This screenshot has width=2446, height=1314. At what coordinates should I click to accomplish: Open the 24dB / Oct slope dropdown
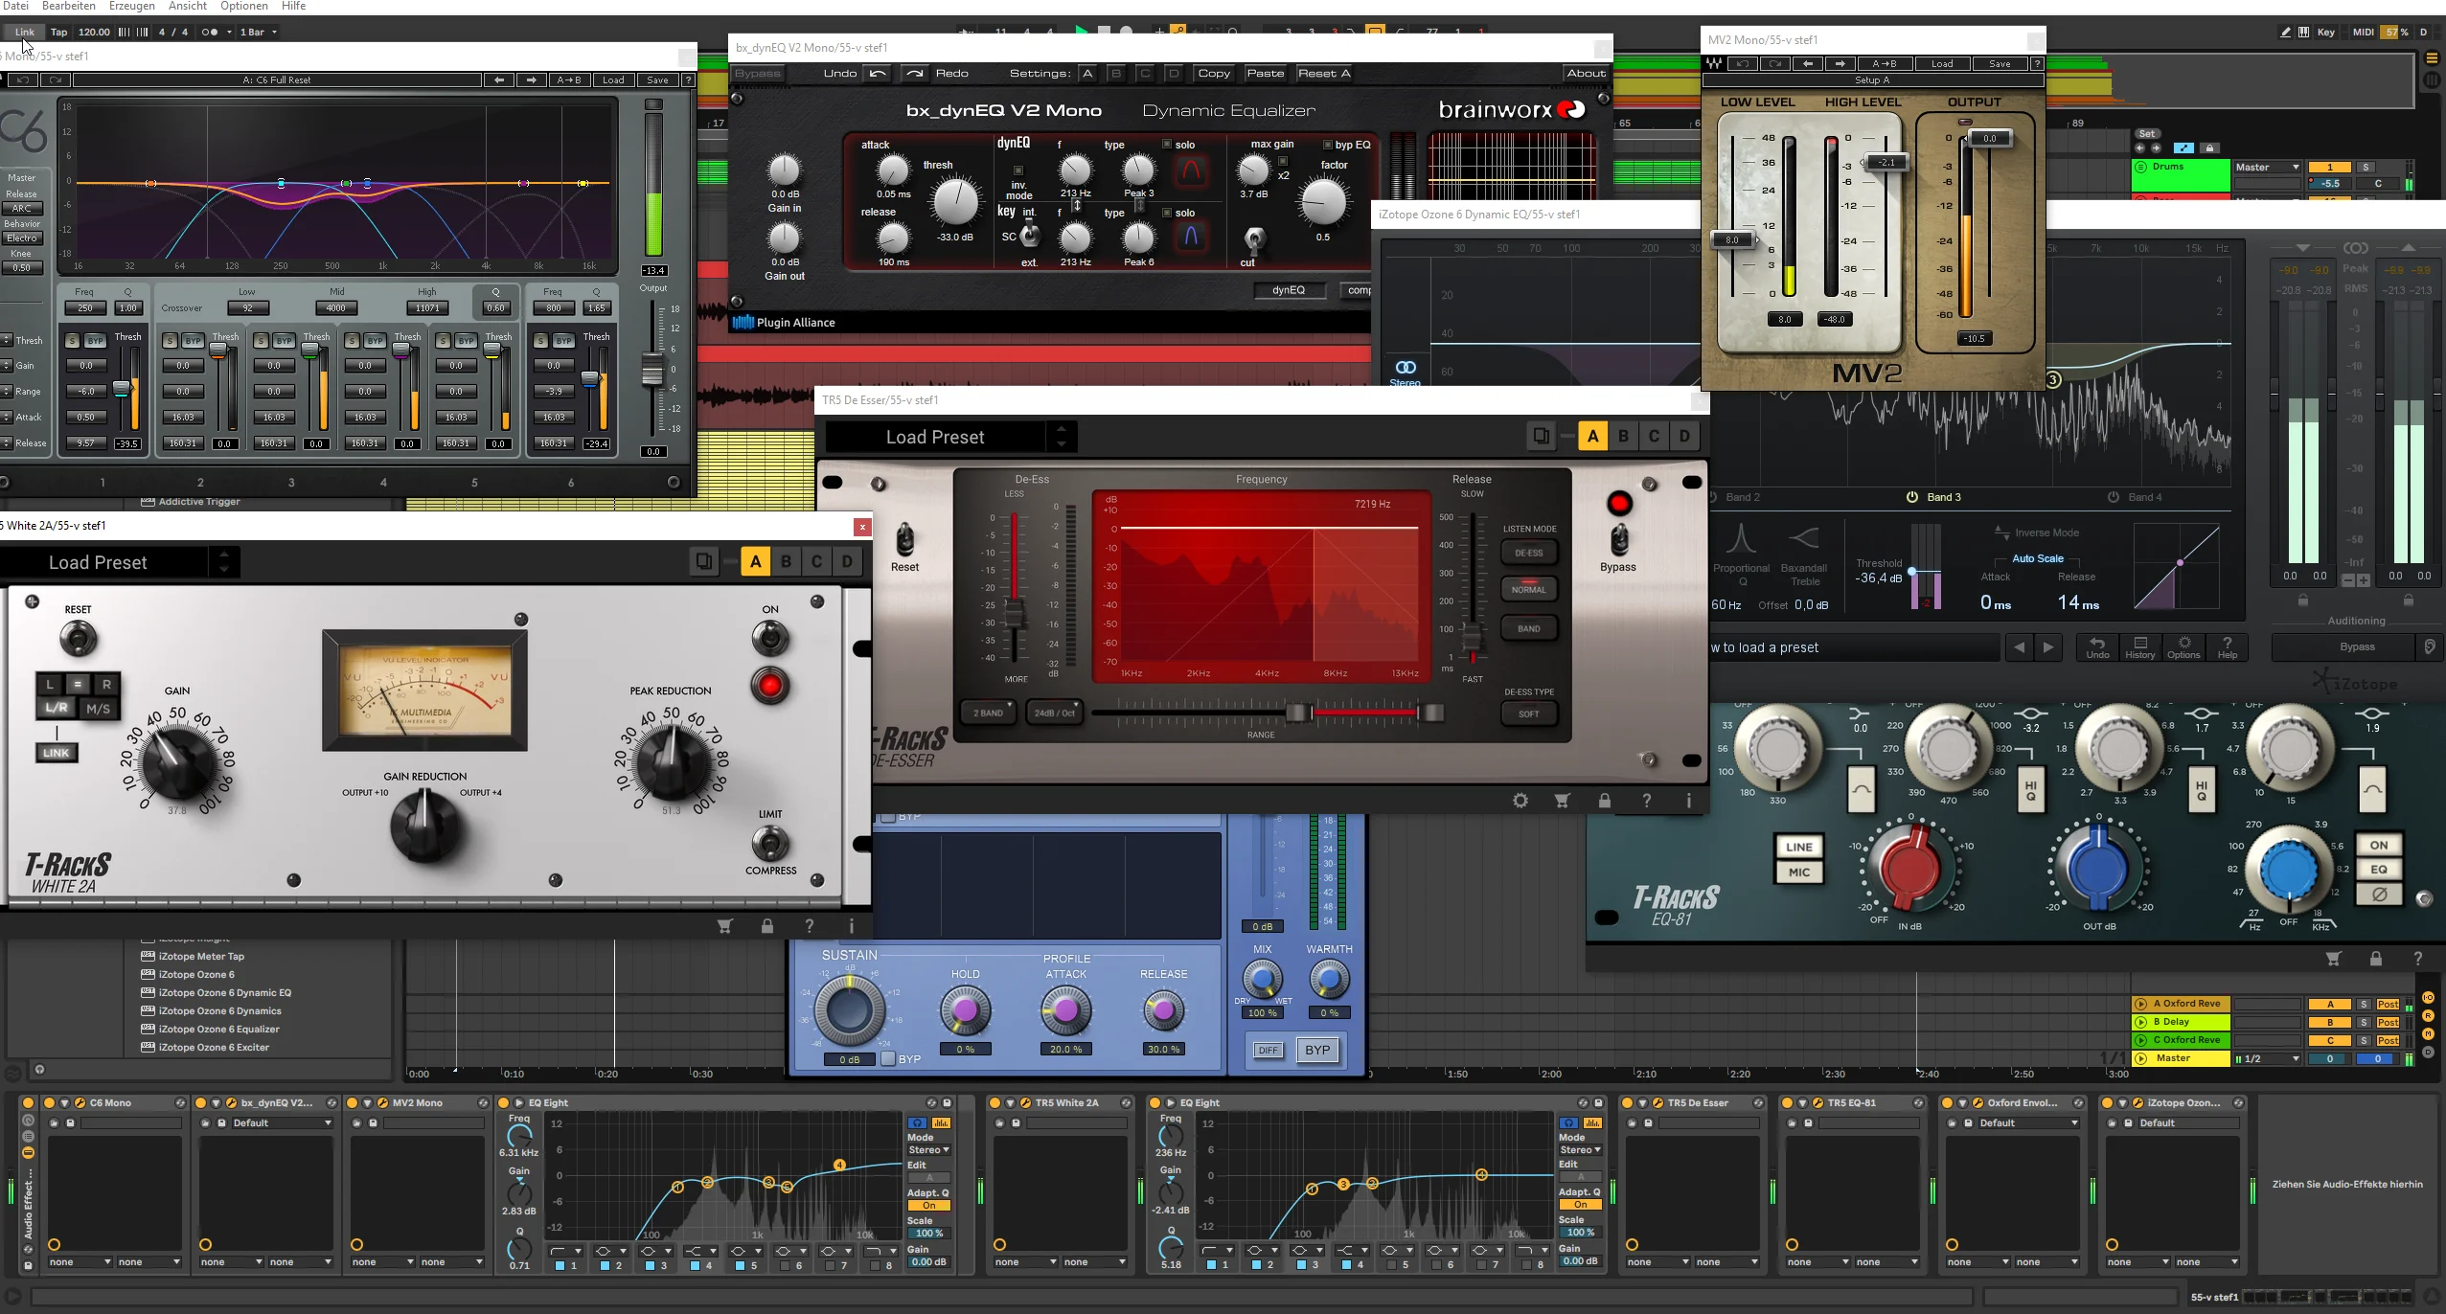coord(1055,713)
